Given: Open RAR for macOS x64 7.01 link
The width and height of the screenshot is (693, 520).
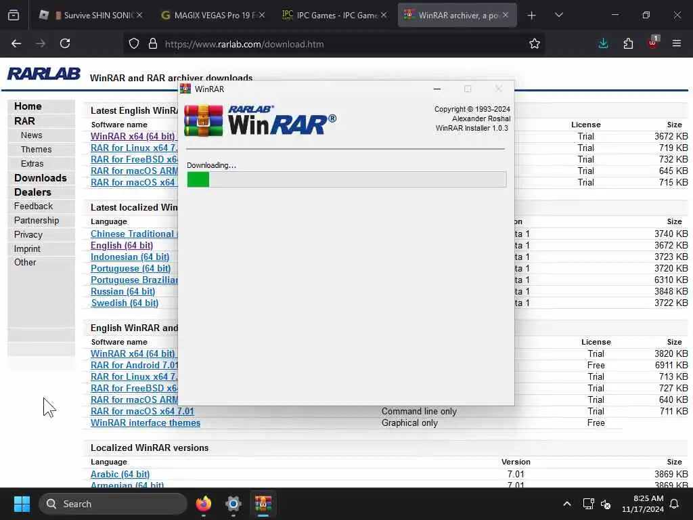Looking at the screenshot, I should click(142, 411).
